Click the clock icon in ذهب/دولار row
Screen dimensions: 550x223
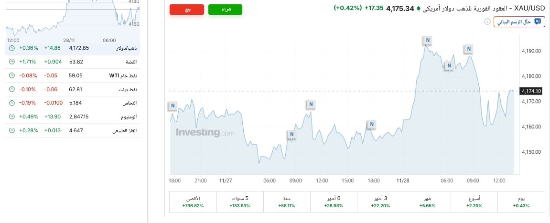point(11,48)
